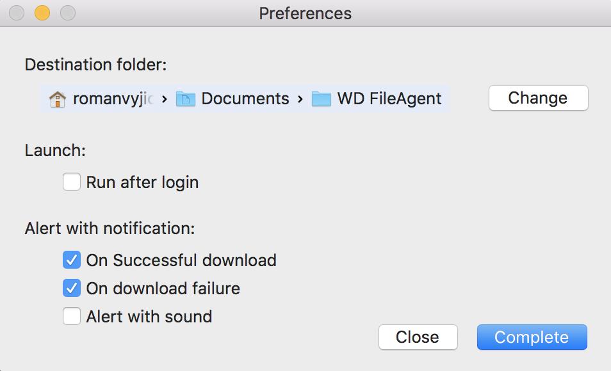Image resolution: width=611 pixels, height=371 pixels.
Task: Enable the Run after login checkbox
Action: pos(72,182)
